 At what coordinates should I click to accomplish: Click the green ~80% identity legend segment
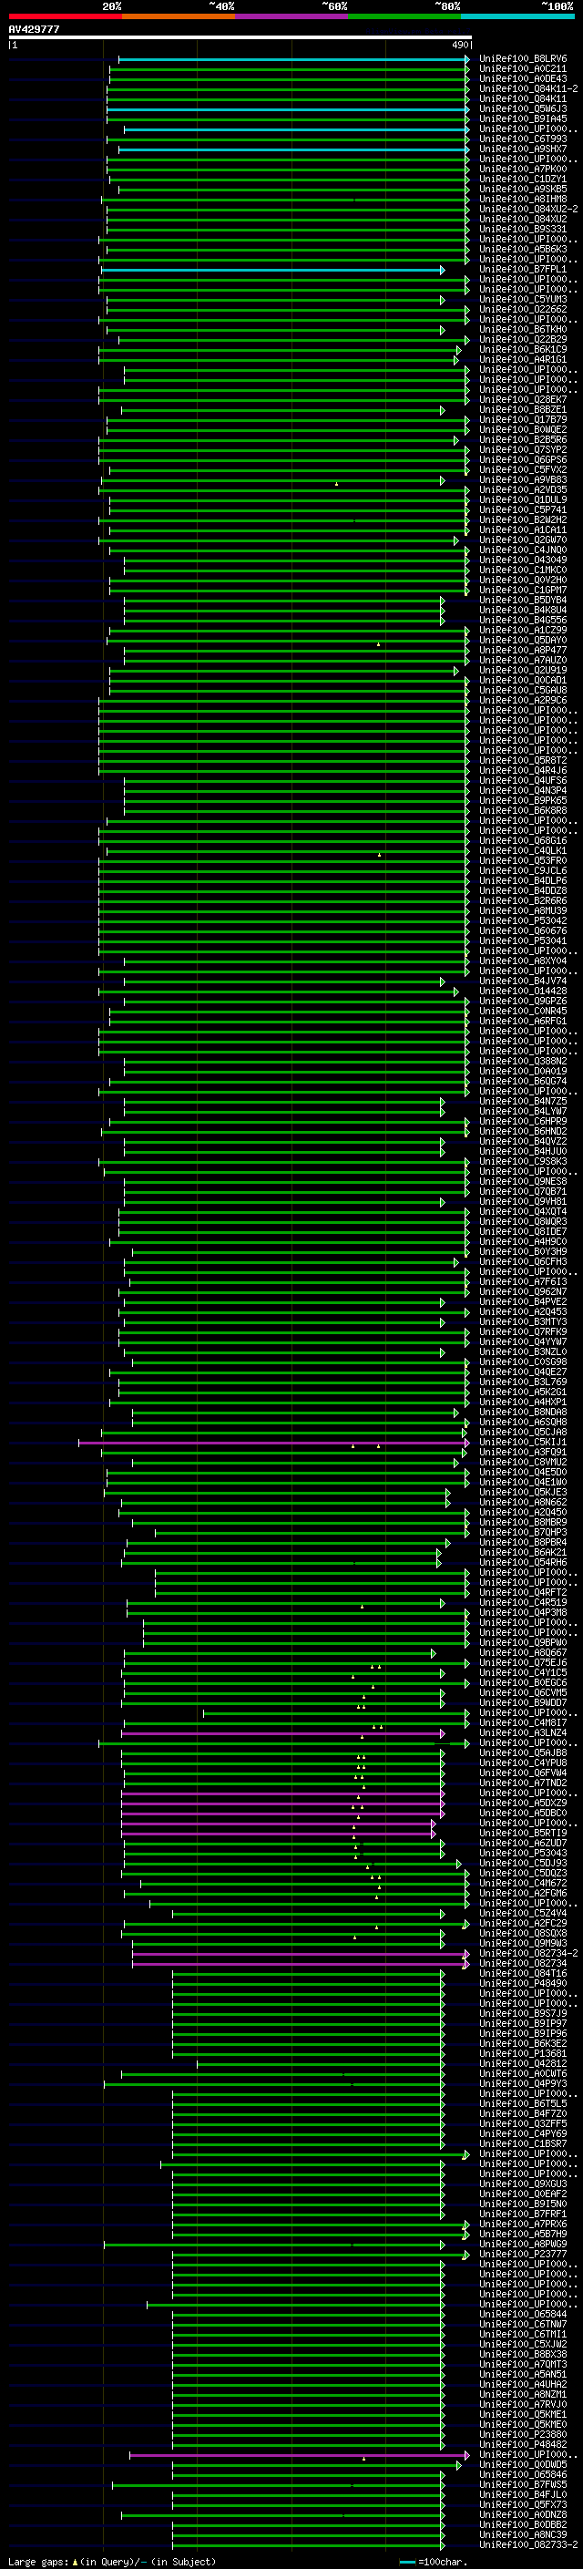[404, 16]
